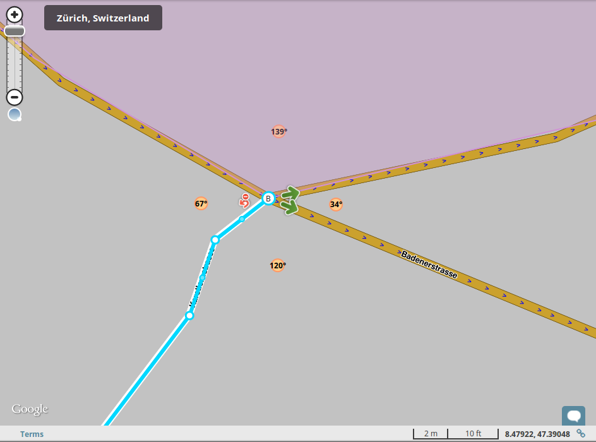Click the zoom slider handle
This screenshot has height=442, width=596.
pos(15,31)
